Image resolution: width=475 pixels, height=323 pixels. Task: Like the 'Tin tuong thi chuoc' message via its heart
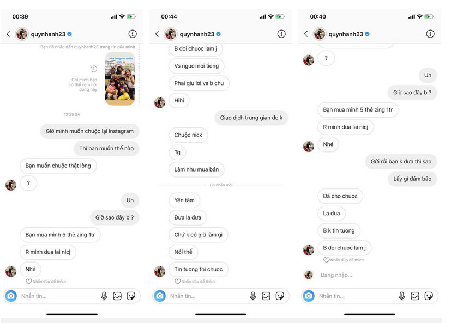(x=178, y=281)
